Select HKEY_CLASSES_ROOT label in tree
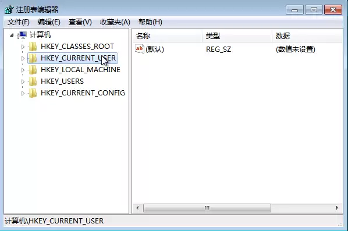 (77, 47)
